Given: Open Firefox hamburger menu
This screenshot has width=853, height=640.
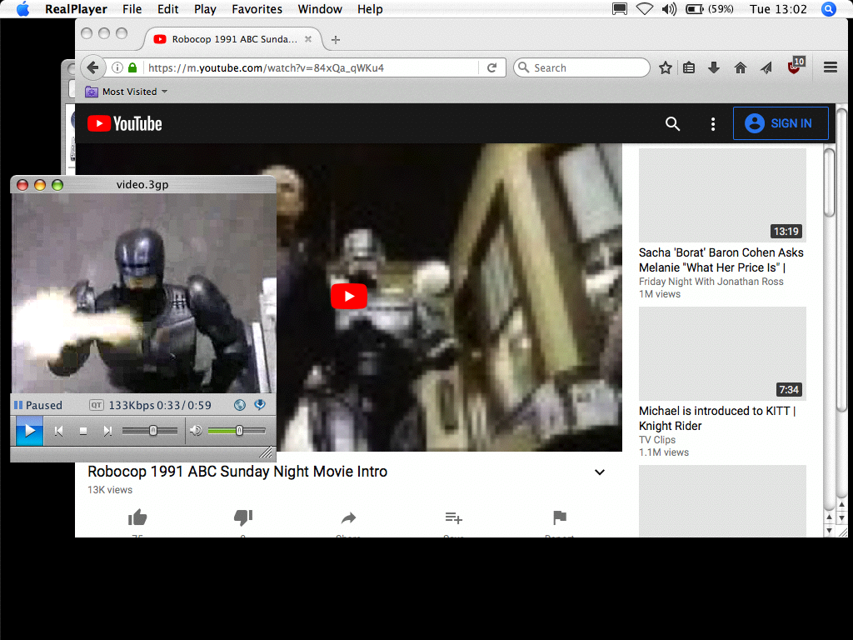Looking at the screenshot, I should tap(831, 67).
